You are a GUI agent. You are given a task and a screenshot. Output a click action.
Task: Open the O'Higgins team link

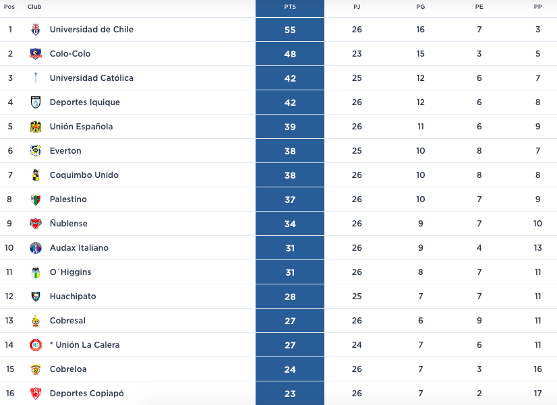click(71, 272)
